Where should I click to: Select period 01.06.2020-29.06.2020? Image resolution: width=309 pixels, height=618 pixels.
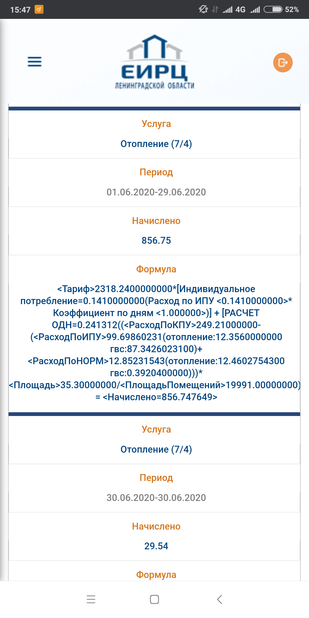(156, 192)
